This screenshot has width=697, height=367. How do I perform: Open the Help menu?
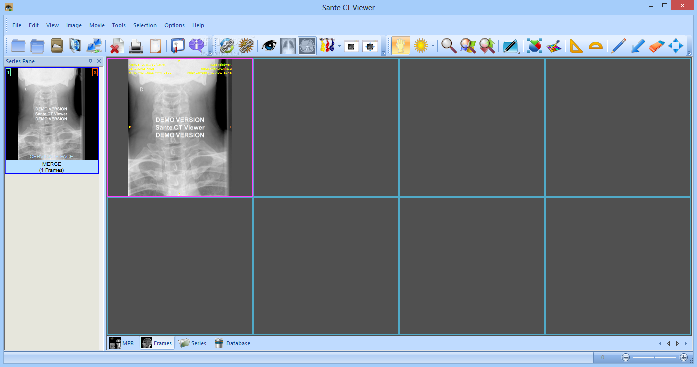[198, 25]
